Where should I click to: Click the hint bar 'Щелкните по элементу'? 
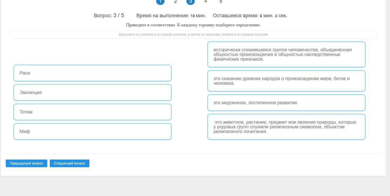pos(193,35)
